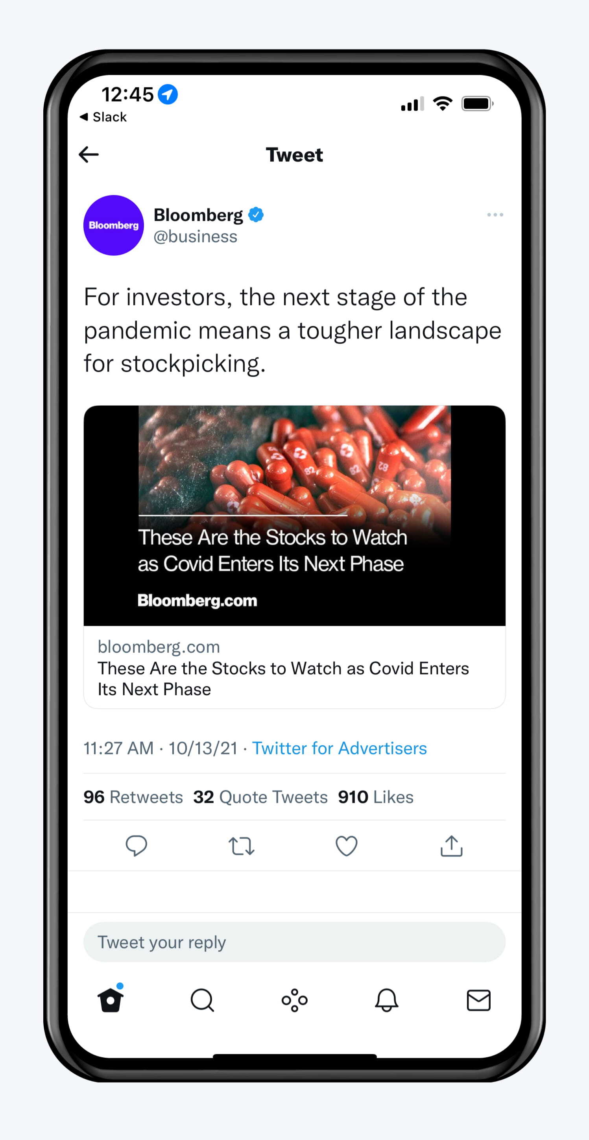
Task: View the 910 Likes list
Action: pos(376,796)
